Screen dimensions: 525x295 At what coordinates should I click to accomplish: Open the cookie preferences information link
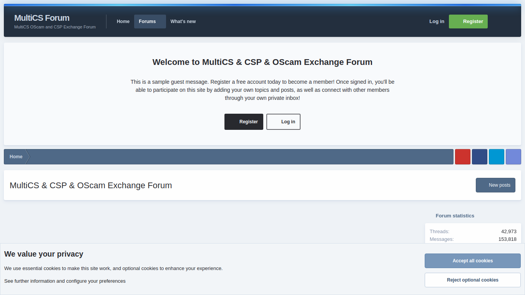coord(65,281)
